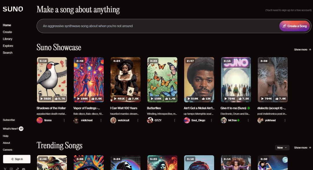
Task: Click Mr.Tree's profile avatar
Action: click(x=223, y=120)
